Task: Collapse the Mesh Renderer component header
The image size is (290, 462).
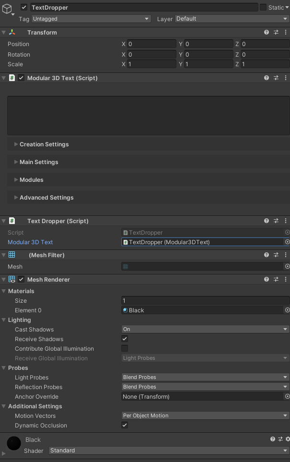Action: pos(4,279)
